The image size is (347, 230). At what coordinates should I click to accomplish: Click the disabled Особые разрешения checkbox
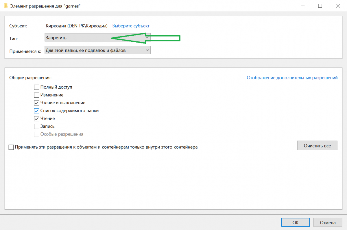click(x=36, y=134)
